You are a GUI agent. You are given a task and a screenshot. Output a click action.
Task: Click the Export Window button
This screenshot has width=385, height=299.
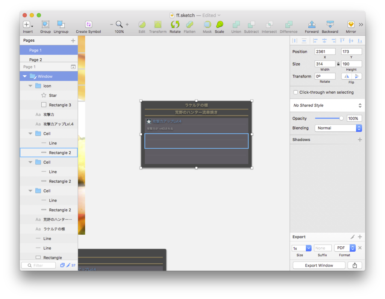(x=319, y=266)
